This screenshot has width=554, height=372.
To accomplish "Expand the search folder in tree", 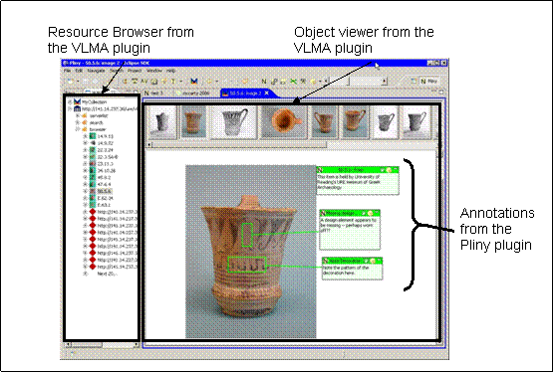I will coord(78,122).
